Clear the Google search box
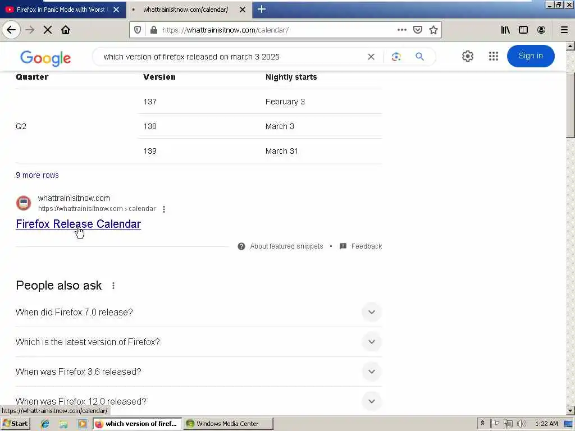 pyautogui.click(x=371, y=57)
